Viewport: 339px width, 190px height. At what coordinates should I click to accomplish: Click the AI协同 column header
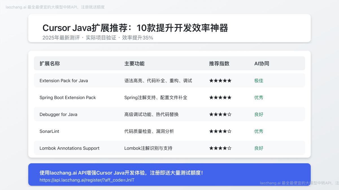[x=262, y=64]
